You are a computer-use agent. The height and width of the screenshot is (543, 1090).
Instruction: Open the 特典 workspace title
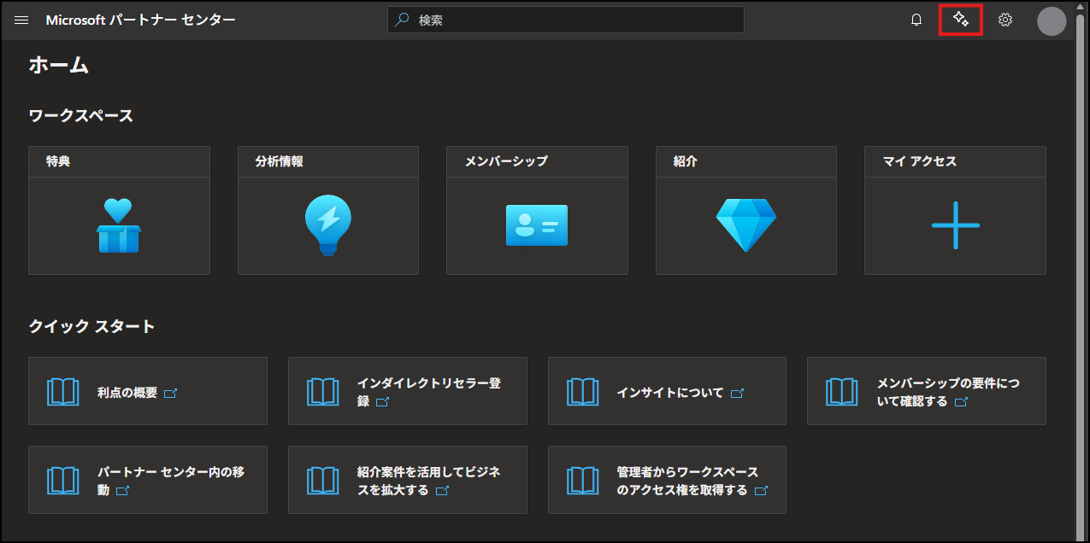[x=58, y=161]
